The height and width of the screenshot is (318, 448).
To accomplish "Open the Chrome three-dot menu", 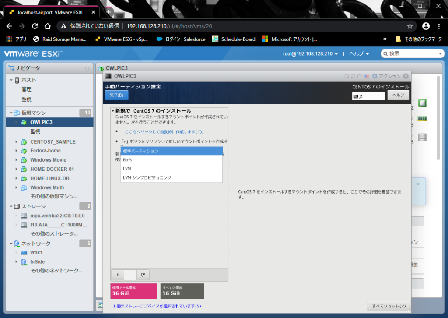I will pos(439,26).
